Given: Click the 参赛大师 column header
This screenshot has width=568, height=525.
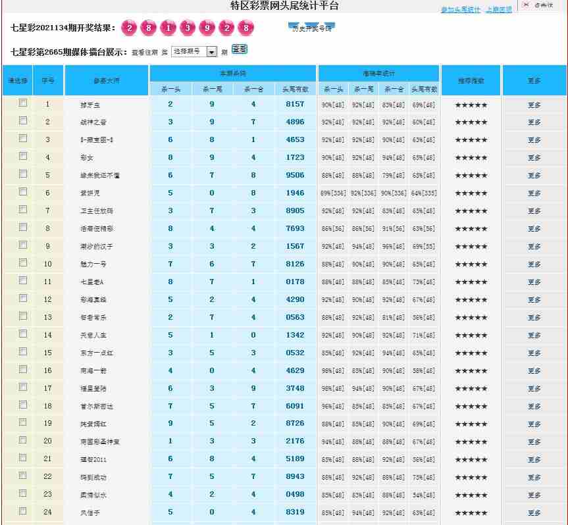Looking at the screenshot, I should tap(107, 81).
